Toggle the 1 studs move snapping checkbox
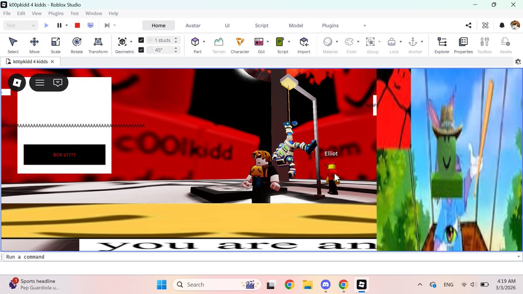This screenshot has width=523, height=294. click(x=141, y=40)
